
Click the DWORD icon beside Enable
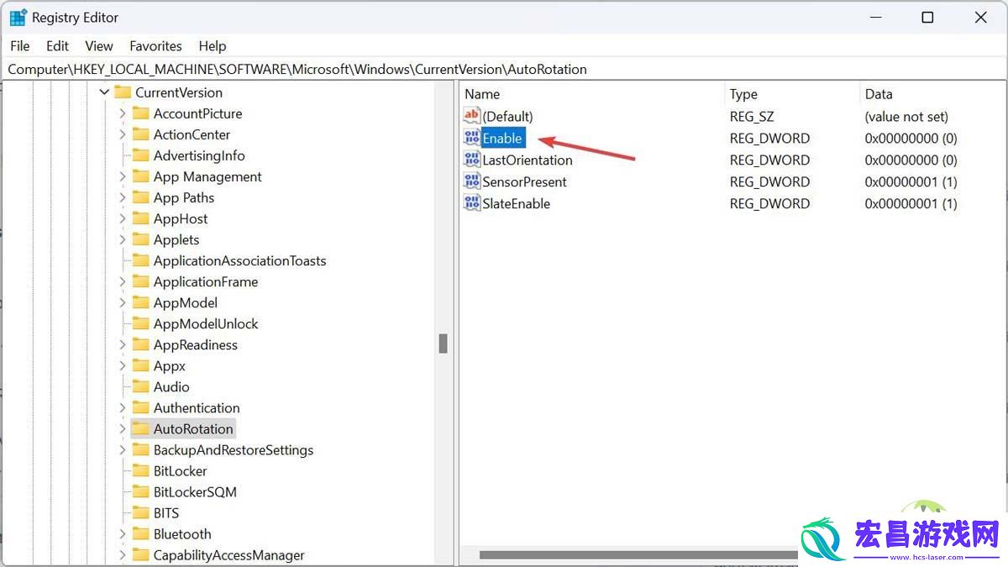coord(471,138)
